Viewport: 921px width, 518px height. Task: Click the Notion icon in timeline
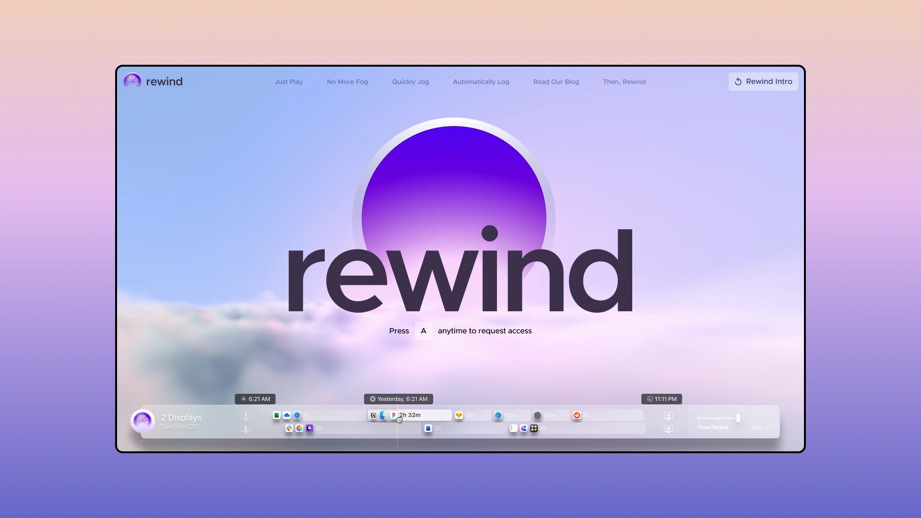374,415
